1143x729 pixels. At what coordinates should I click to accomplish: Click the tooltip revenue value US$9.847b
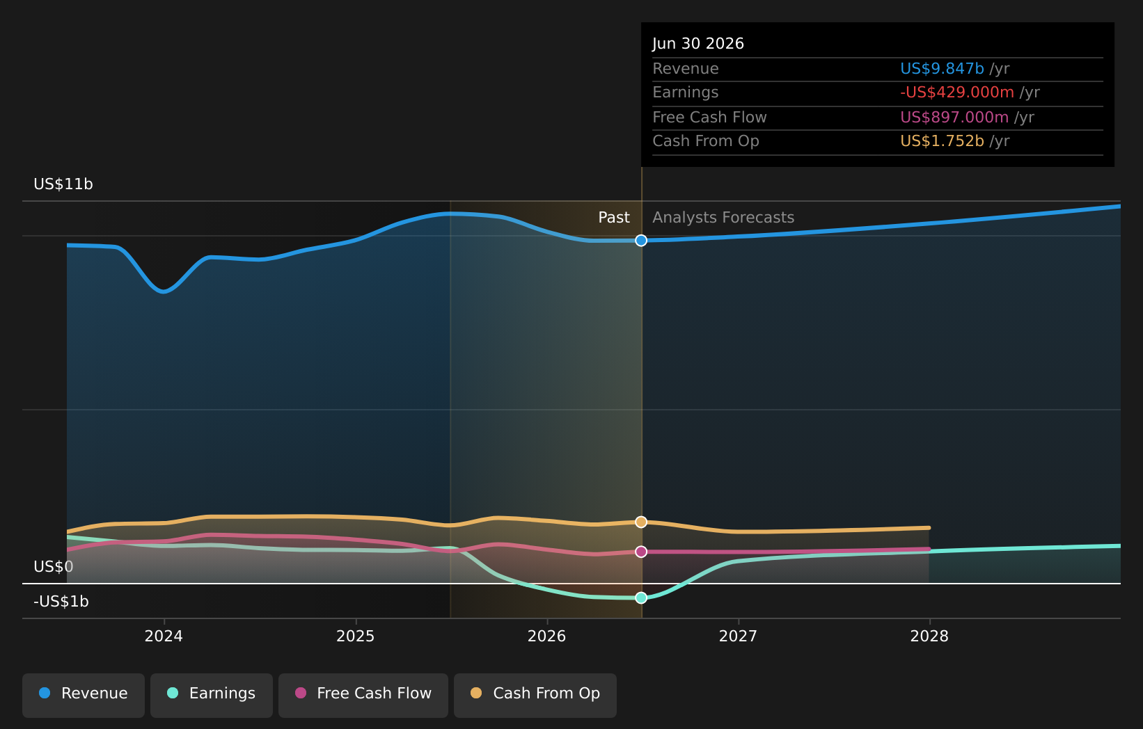[x=942, y=69]
